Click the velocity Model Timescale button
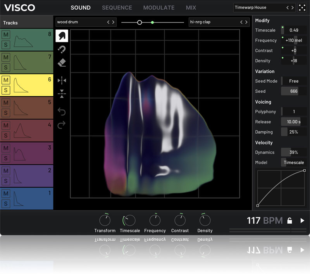Image resolution: width=310 pixels, height=274 pixels. pyautogui.click(x=294, y=162)
